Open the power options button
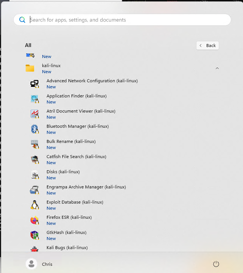Screen dimensions: 243x273 216,264
